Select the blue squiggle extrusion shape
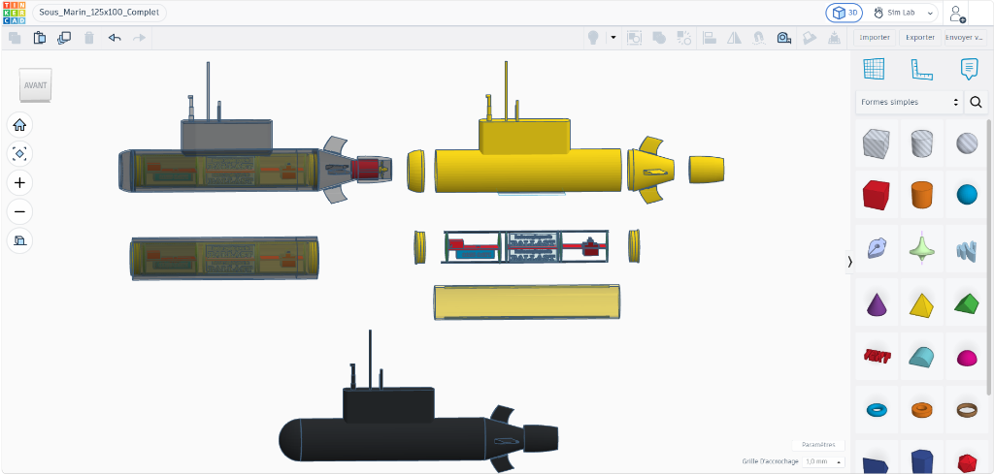 (967, 251)
